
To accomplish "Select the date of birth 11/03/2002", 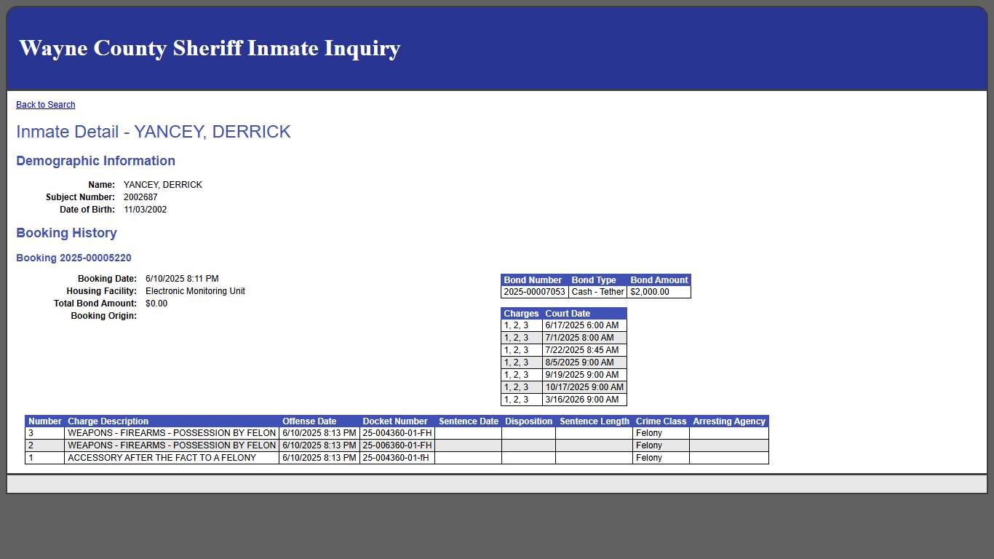I will 145,209.
